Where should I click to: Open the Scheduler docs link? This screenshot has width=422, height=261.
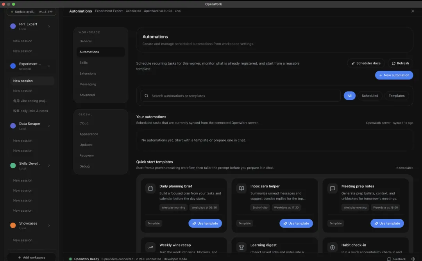(366, 63)
